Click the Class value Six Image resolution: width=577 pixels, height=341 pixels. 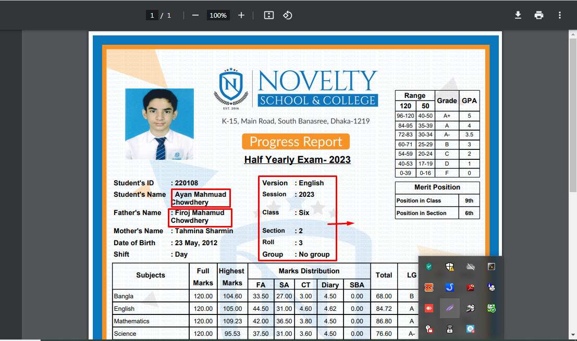tap(304, 212)
